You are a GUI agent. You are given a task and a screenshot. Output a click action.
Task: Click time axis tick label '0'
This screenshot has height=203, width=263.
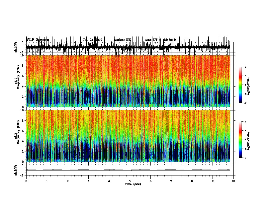[x=26, y=181]
